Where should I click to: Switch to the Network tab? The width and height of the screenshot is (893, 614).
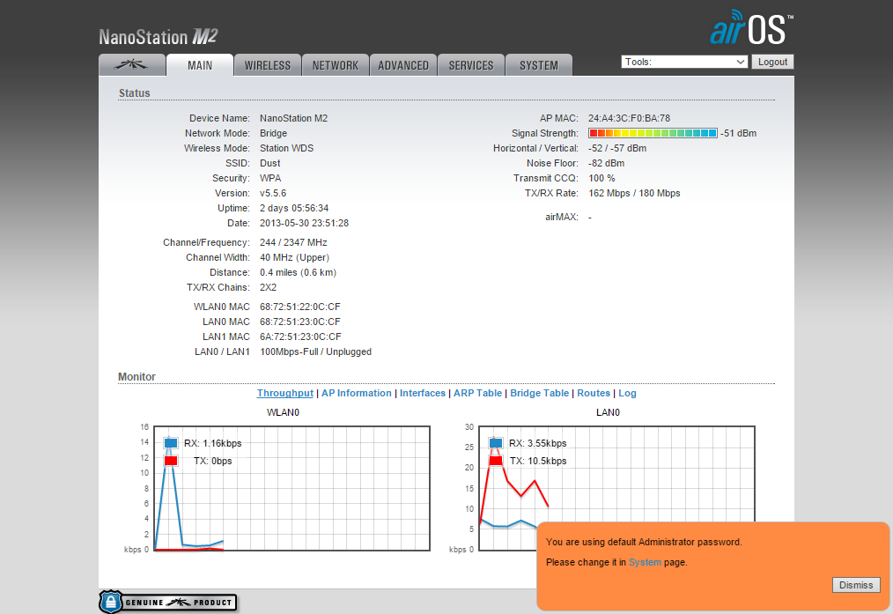(336, 65)
